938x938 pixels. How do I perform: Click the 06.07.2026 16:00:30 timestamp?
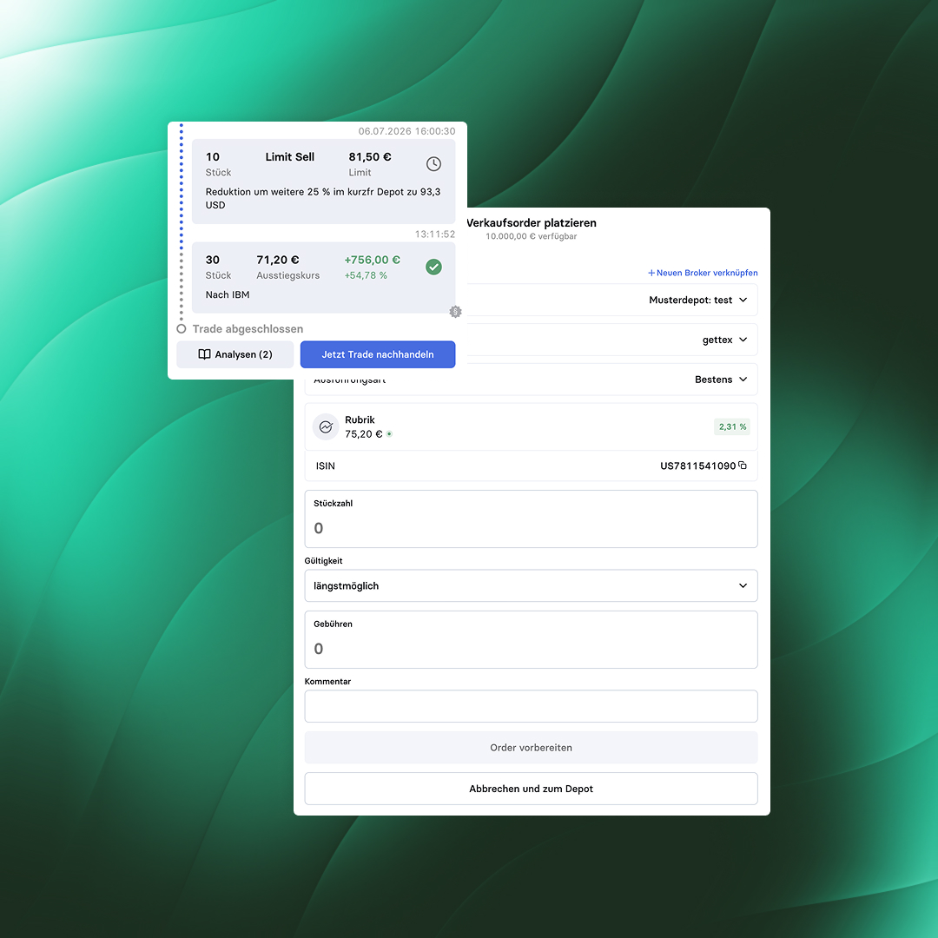coord(406,131)
